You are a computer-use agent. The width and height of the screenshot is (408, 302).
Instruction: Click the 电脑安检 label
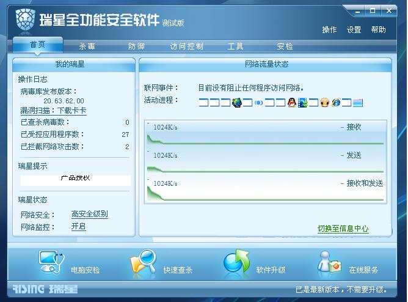(86, 270)
